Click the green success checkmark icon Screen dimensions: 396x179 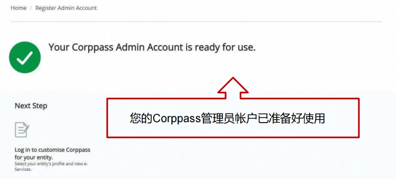tap(25, 58)
